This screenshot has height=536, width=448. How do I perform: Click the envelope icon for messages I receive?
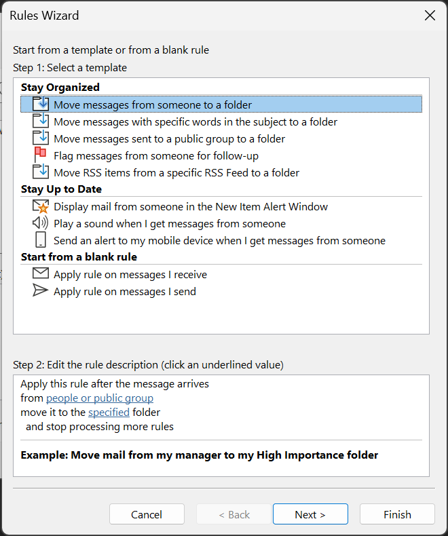click(41, 274)
